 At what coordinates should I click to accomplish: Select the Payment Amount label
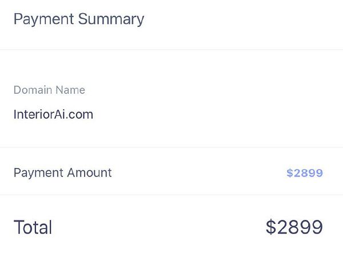(x=62, y=173)
